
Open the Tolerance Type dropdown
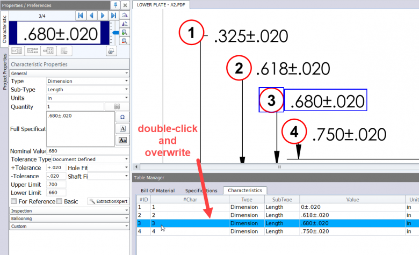click(90, 159)
